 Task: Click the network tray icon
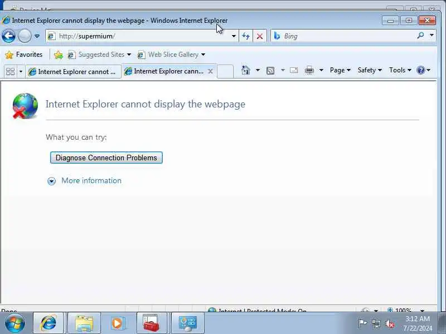click(x=376, y=323)
